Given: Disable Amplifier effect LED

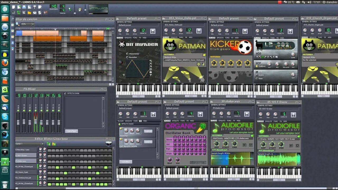Looking at the screenshot, I should point(121,129).
